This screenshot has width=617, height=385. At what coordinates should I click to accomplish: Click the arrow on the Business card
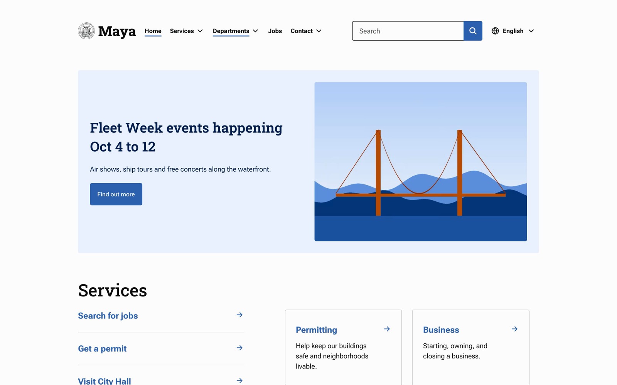point(514,329)
